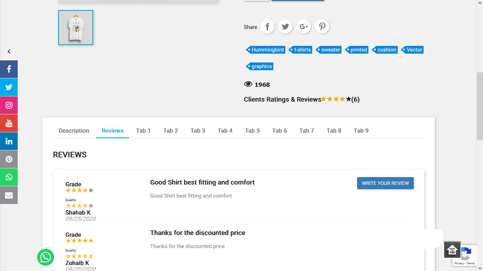Viewport: 483px width, 271px height.
Task: Click the reCAPTCHA Terms link
Action: pos(471,263)
